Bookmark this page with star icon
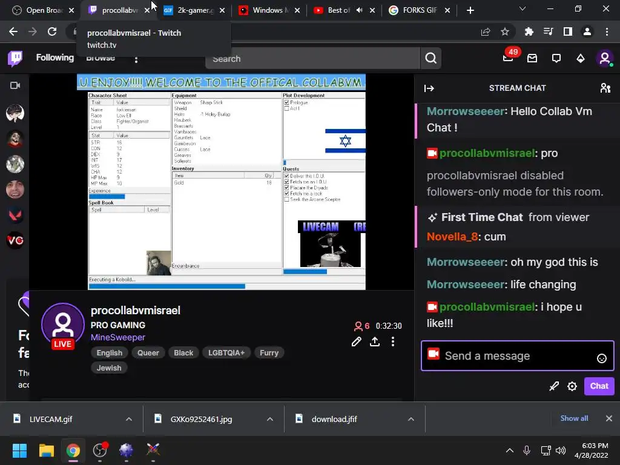The height and width of the screenshot is (465, 620). (x=505, y=31)
